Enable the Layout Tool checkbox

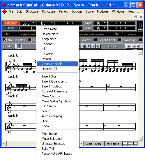tap(95, 40)
